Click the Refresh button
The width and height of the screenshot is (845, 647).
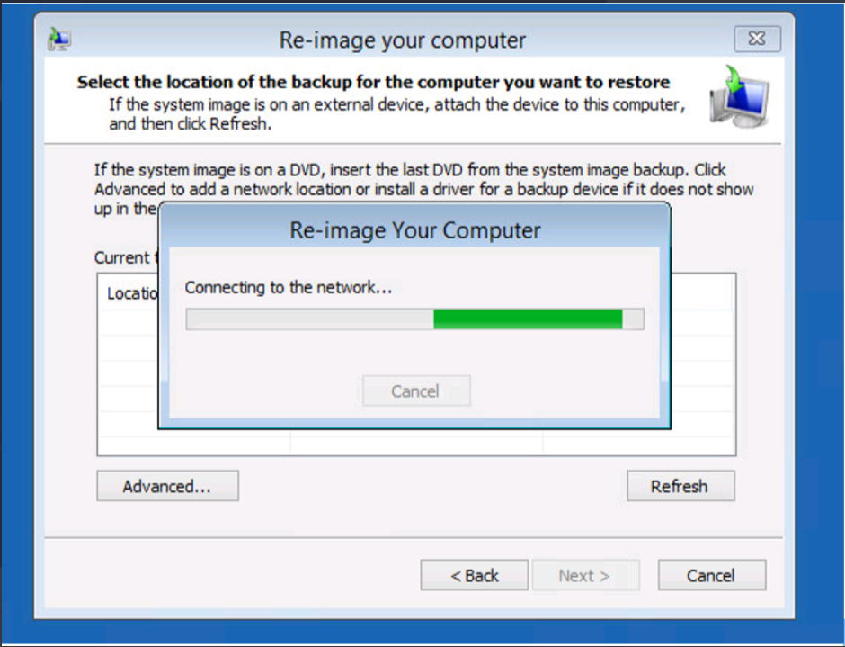[680, 486]
